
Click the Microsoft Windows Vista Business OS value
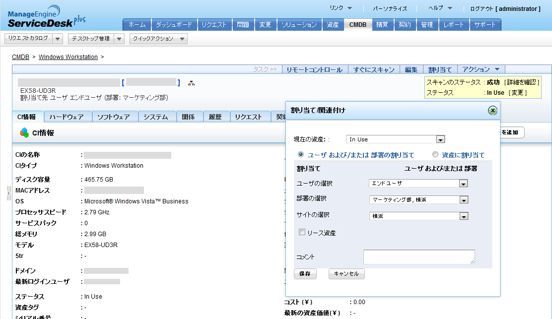[136, 201]
